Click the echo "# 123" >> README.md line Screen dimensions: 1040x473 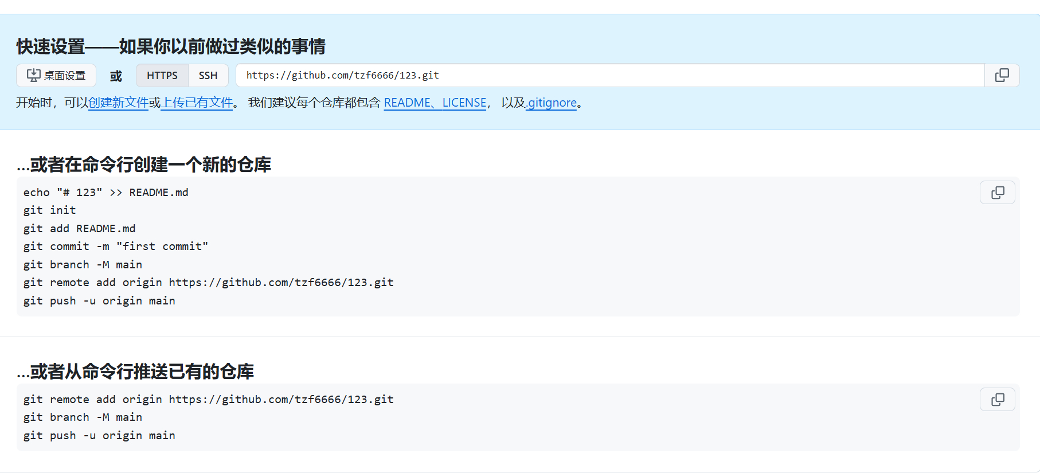(106, 193)
